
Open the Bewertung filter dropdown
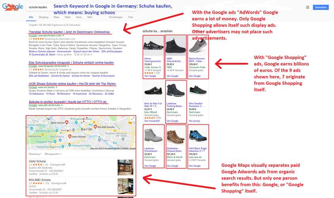coord(35,154)
